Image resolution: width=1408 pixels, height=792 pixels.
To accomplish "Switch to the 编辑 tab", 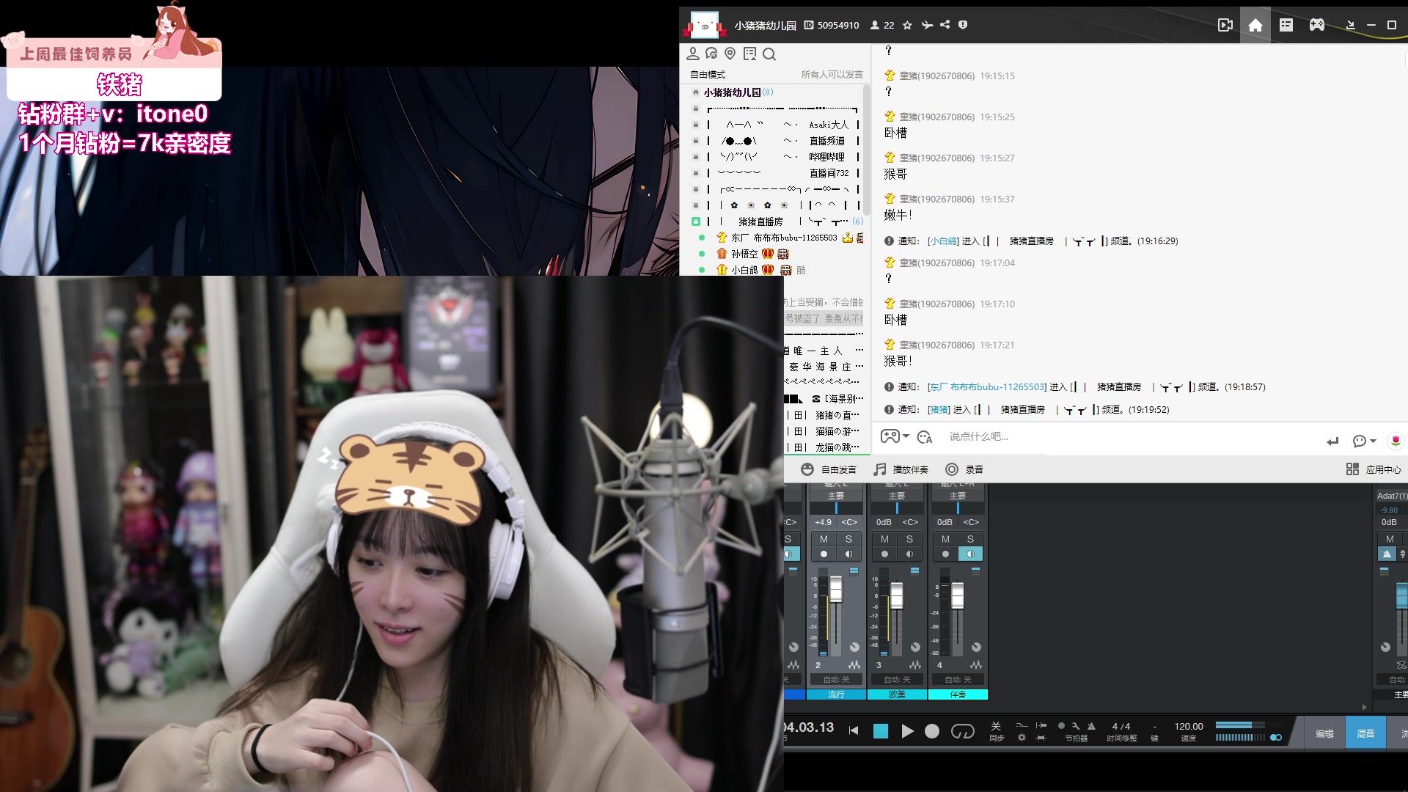I will pyautogui.click(x=1324, y=733).
